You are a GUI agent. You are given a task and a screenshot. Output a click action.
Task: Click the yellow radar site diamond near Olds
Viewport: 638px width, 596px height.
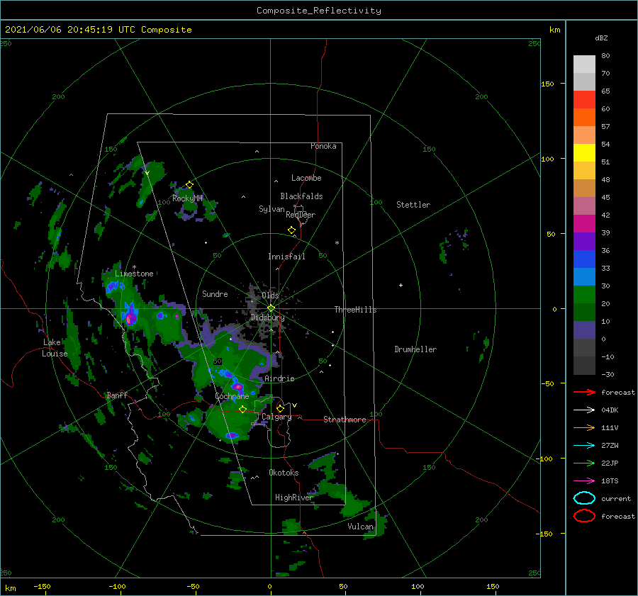pyautogui.click(x=271, y=308)
